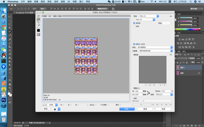The height and width of the screenshot is (127, 204).
Task: Click the Brightness/Contrast adjustment icon
Action: (x=180, y=39)
